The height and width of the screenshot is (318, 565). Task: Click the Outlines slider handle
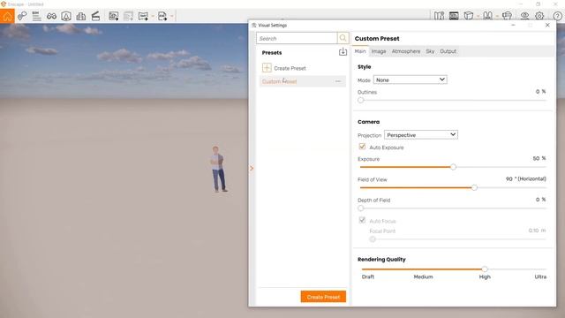point(361,100)
